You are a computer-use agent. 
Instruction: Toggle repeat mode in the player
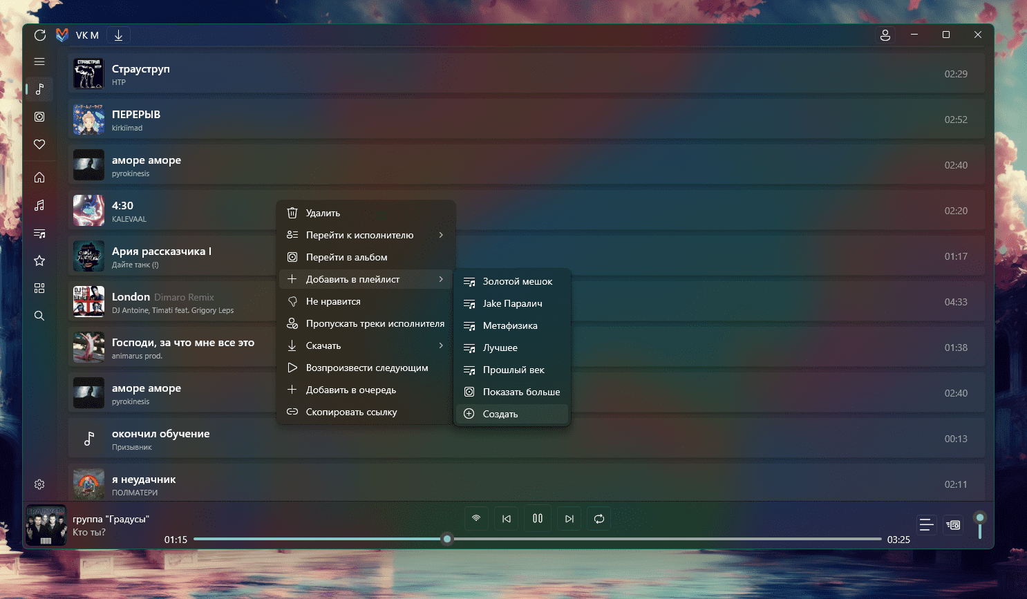[x=599, y=518]
